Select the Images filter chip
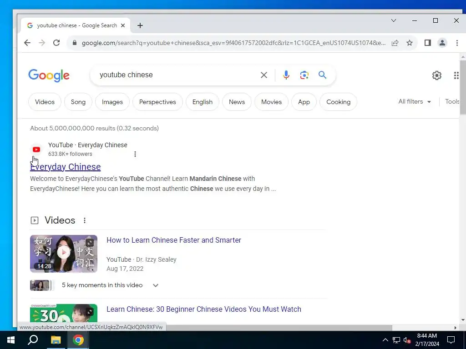This screenshot has width=466, height=349. pos(112,102)
